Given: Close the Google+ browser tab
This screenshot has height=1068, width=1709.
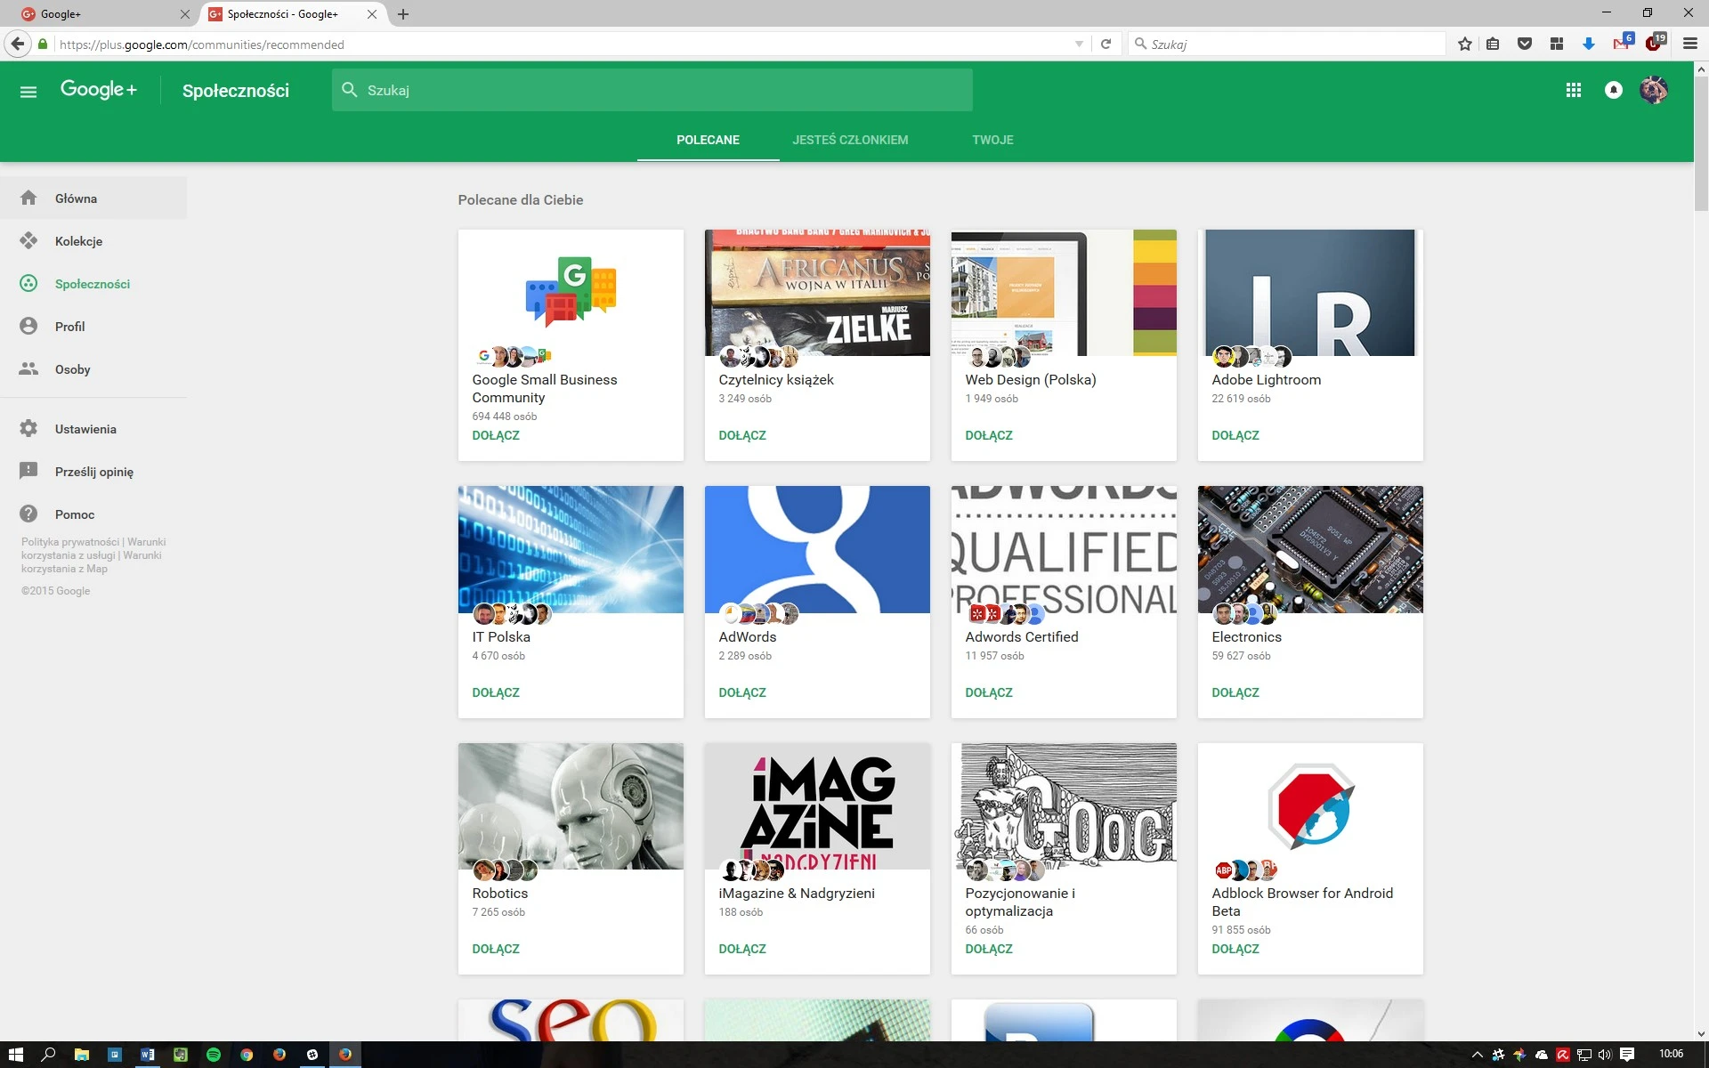Looking at the screenshot, I should click(x=185, y=14).
